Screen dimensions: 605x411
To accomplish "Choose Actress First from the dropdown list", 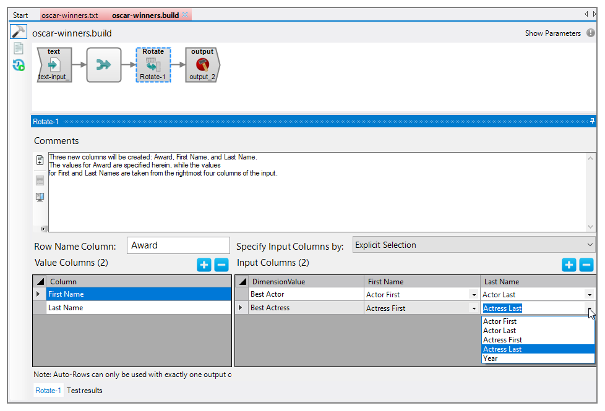I will pyautogui.click(x=502, y=340).
